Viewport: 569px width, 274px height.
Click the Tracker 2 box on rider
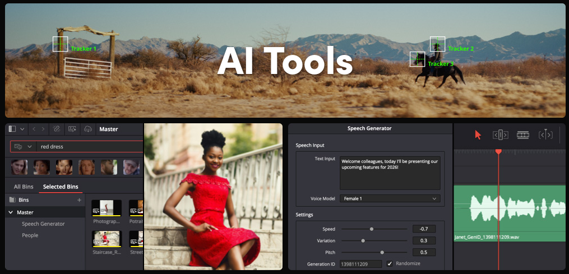pos(438,44)
